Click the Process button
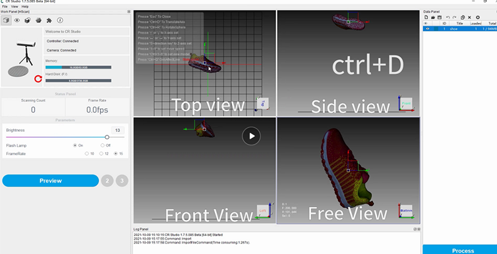The width and height of the screenshot is (497, 254). [459, 250]
